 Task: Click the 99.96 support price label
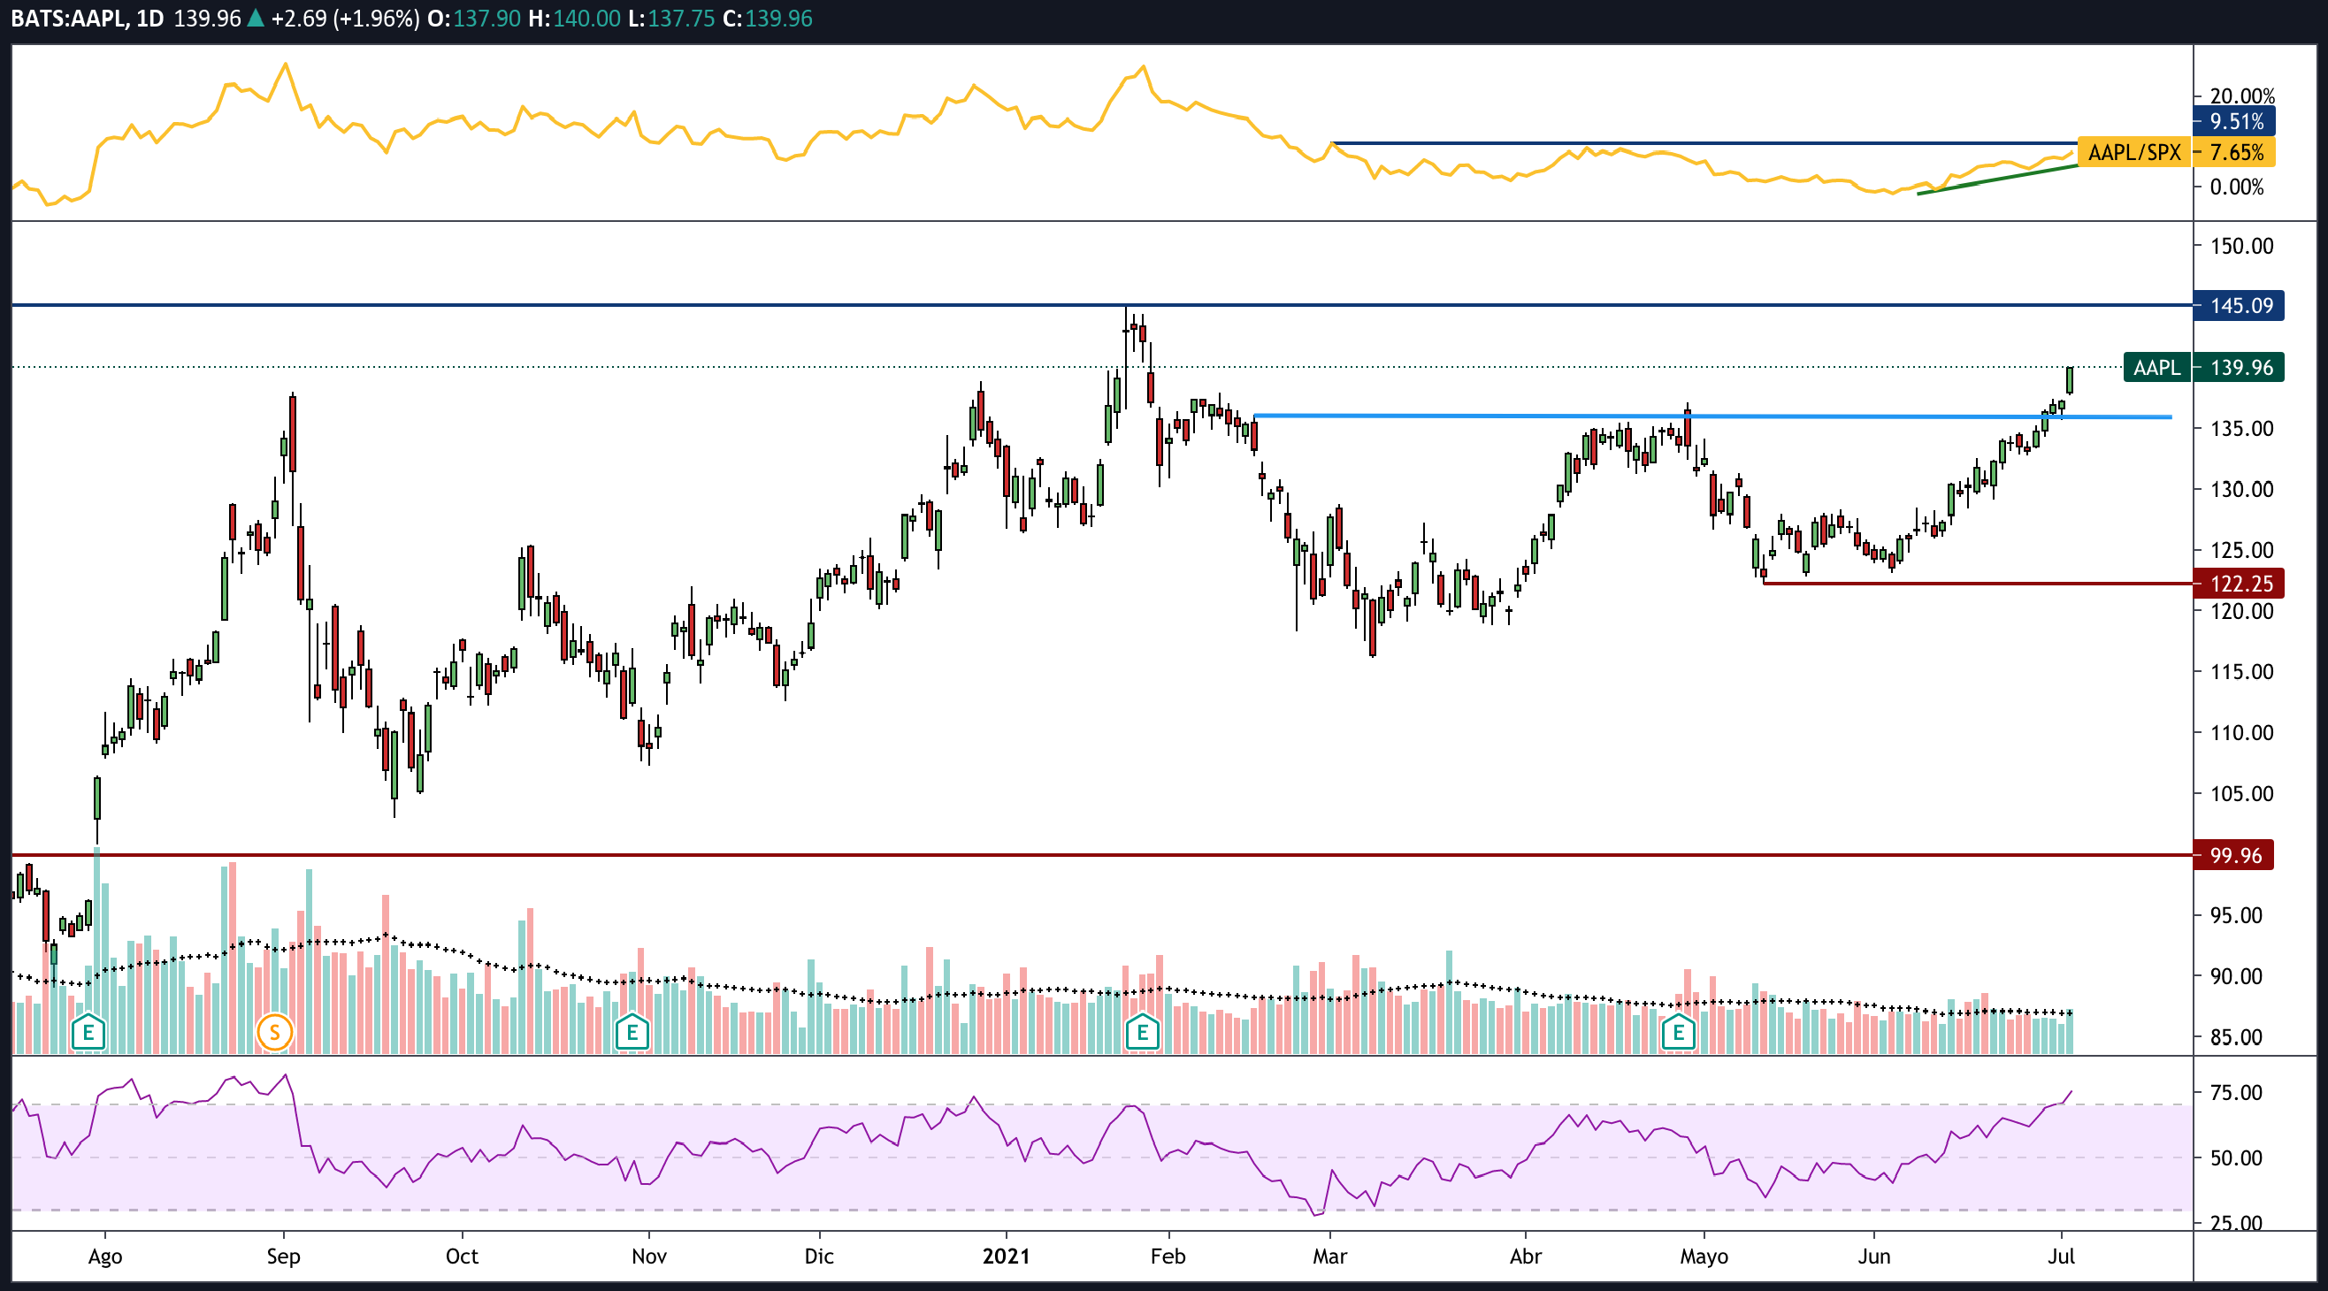click(2234, 855)
